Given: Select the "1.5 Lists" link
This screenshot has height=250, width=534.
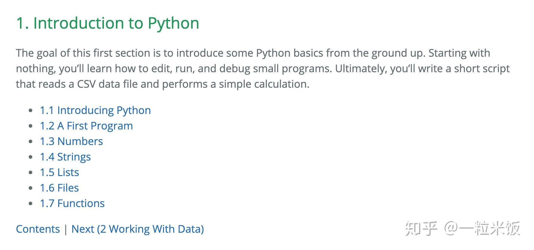Looking at the screenshot, I should (x=59, y=172).
